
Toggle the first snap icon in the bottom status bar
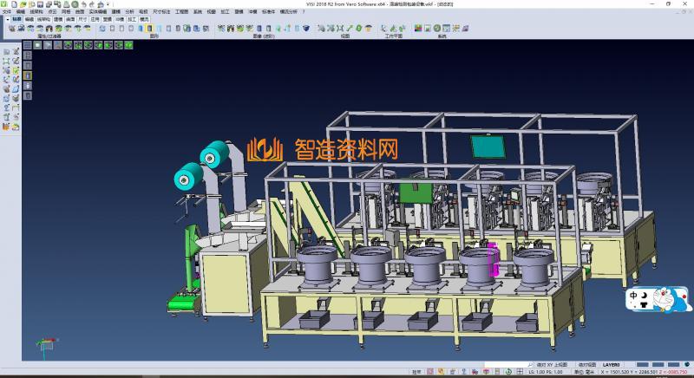point(431,372)
